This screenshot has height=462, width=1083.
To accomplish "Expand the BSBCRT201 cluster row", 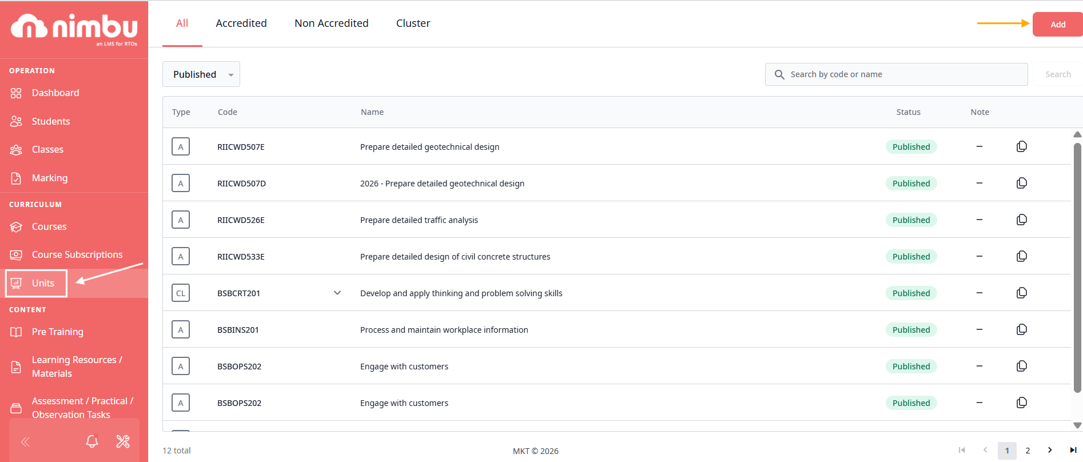I will pyautogui.click(x=337, y=293).
